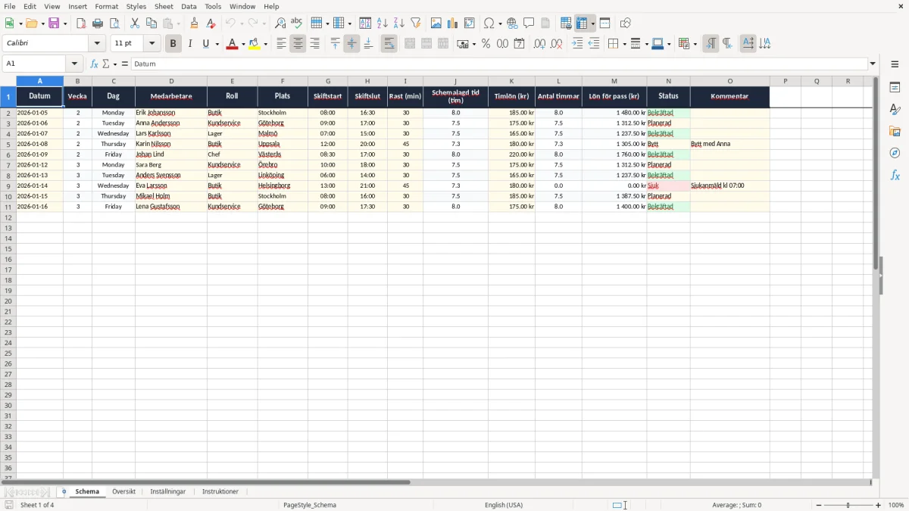909x511 pixels.
Task: Open sidebar Gallery panel icon
Action: coord(895,131)
